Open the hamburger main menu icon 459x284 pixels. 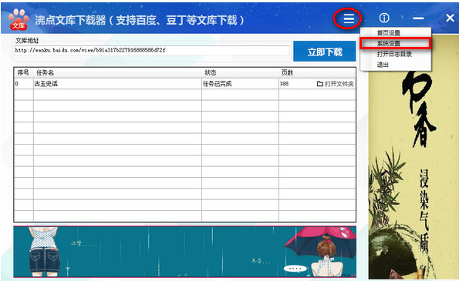349,18
